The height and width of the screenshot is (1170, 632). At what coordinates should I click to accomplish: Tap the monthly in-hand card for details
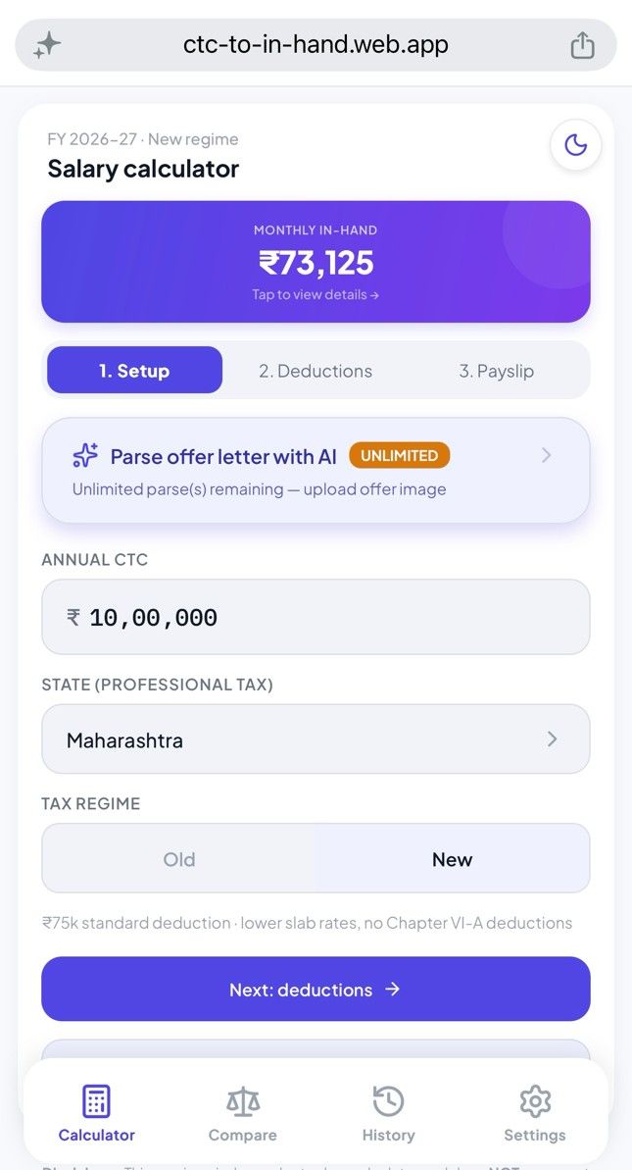tap(316, 262)
